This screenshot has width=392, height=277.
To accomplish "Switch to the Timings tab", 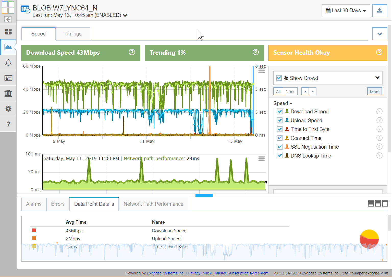I will point(73,34).
